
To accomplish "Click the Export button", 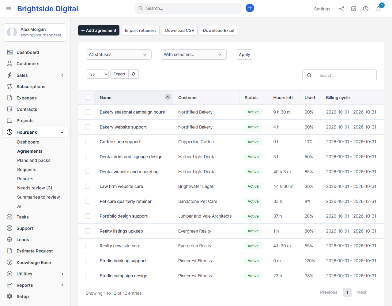I will 119,74.
